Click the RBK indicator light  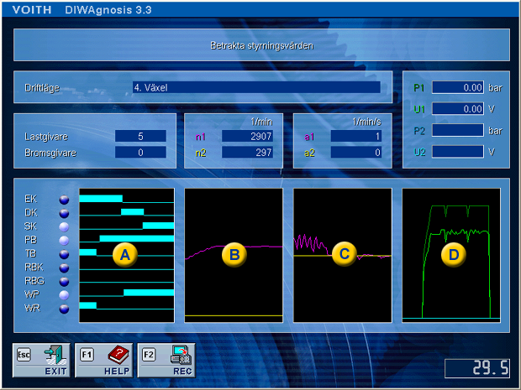[x=64, y=268]
